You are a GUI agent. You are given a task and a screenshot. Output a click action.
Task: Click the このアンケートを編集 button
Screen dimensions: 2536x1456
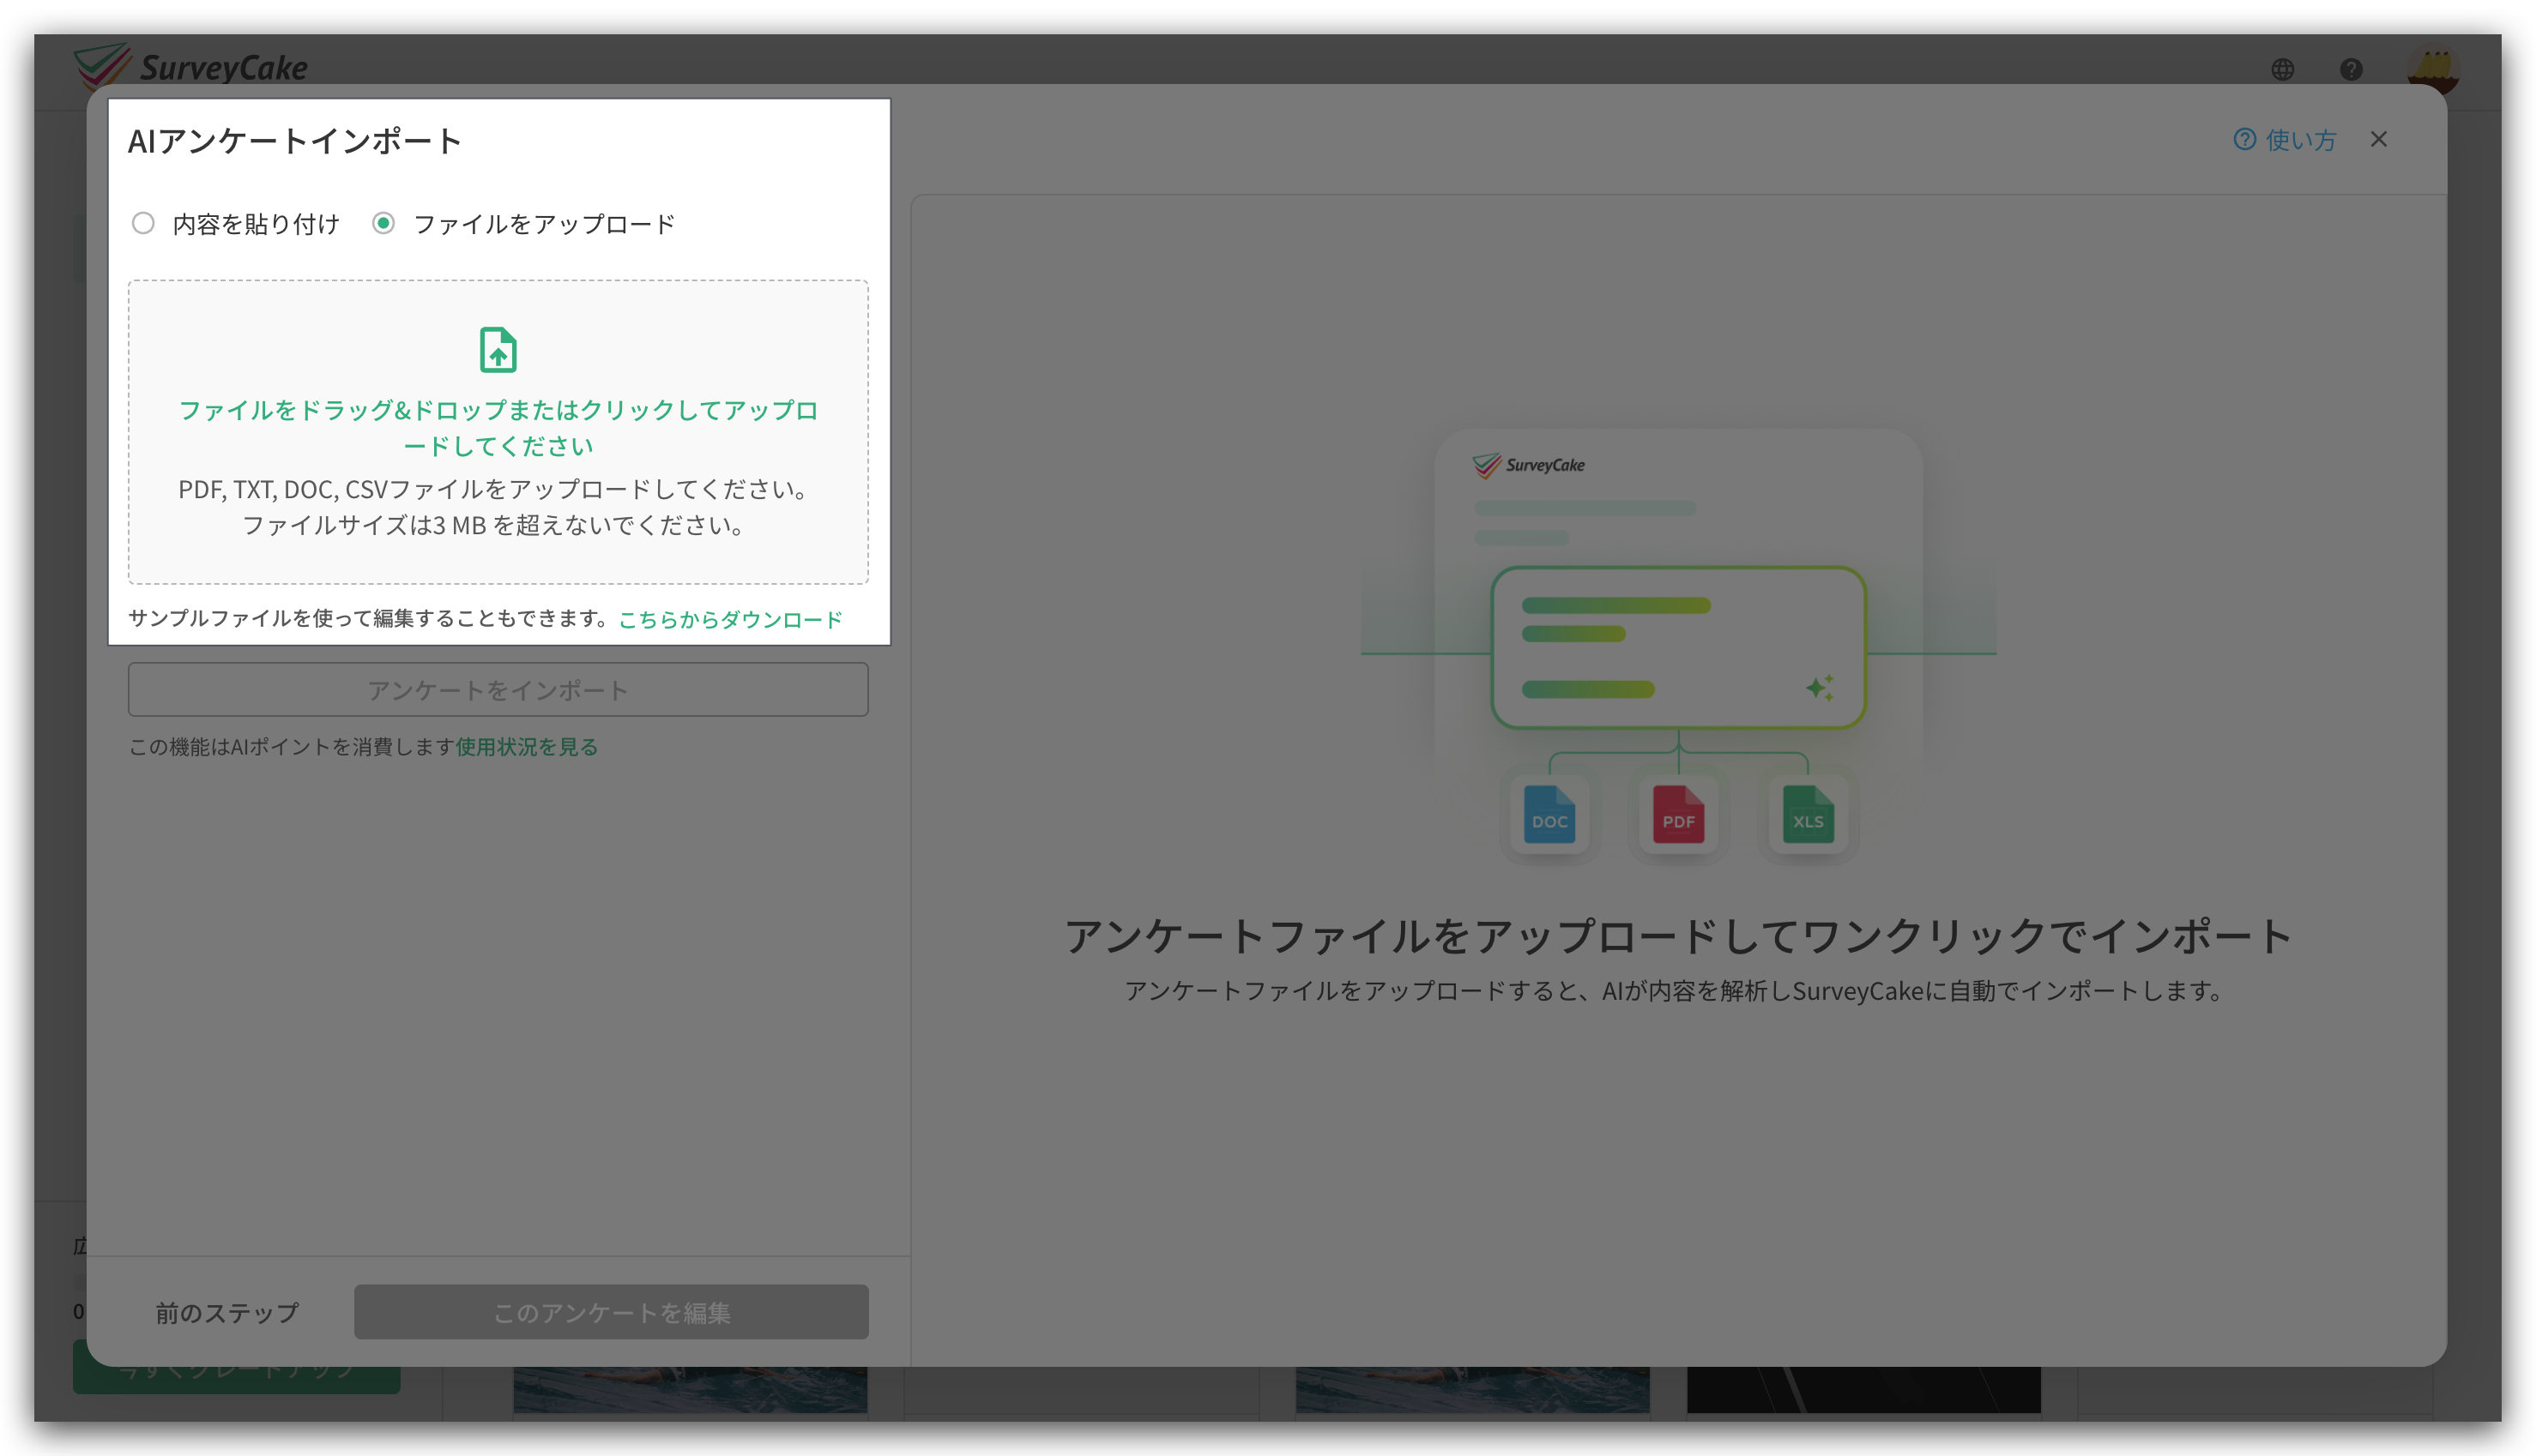click(611, 1312)
